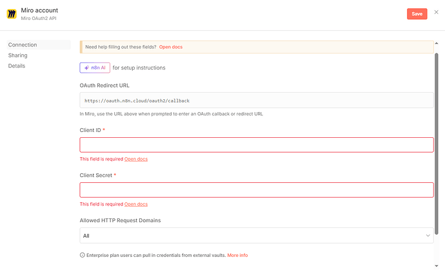Focus the Client ID input field
The image size is (445, 275).
(256, 144)
